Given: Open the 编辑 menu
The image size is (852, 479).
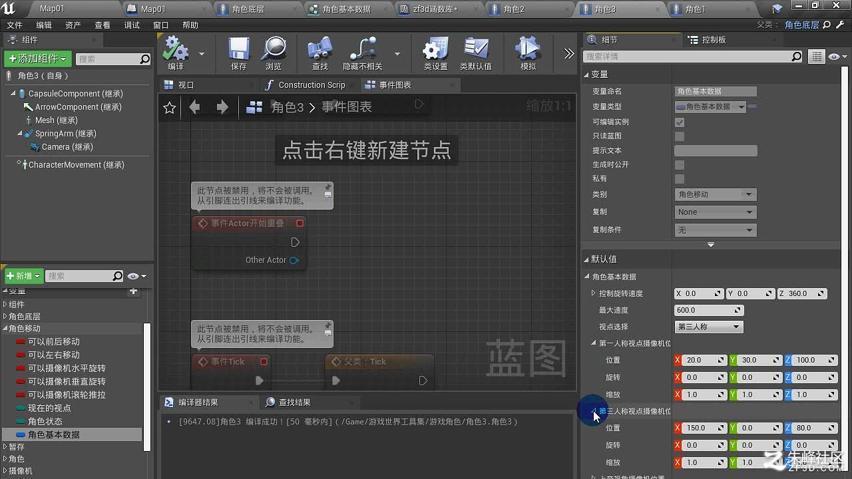Looking at the screenshot, I should point(44,25).
